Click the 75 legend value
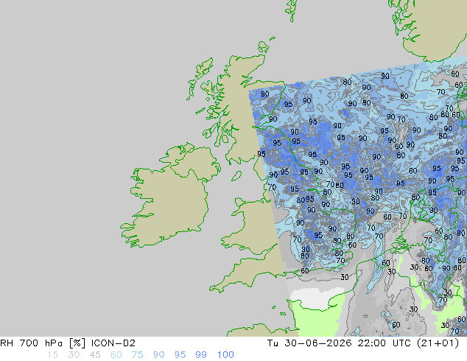 (x=137, y=355)
